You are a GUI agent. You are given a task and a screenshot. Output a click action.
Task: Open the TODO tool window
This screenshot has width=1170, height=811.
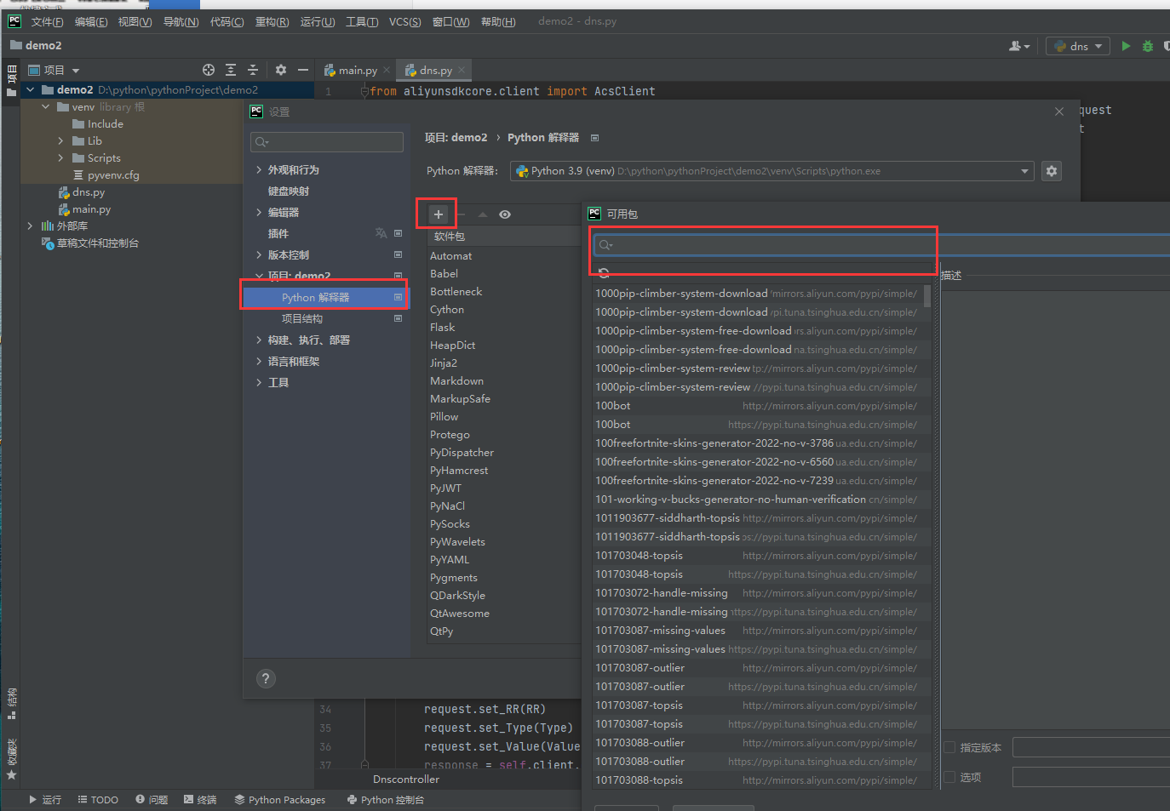98,800
